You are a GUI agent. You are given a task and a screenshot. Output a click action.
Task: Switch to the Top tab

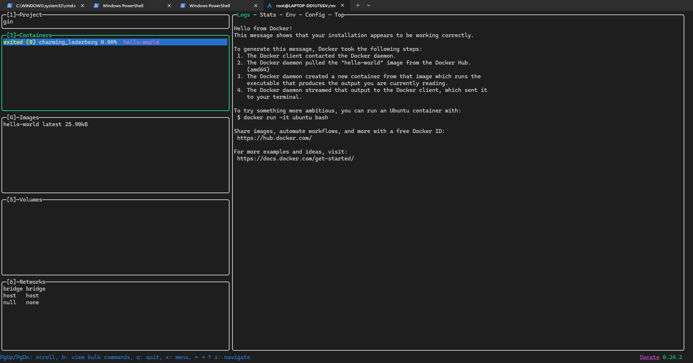point(339,15)
